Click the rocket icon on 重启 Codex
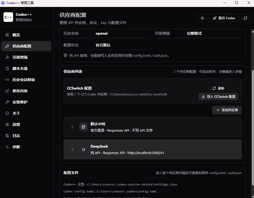The width and height of the screenshot is (254, 198). click(x=215, y=18)
